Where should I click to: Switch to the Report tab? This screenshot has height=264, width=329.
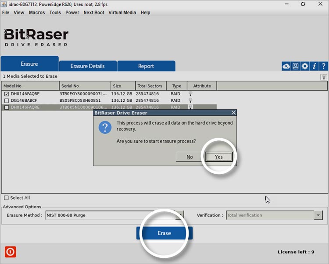click(x=146, y=66)
